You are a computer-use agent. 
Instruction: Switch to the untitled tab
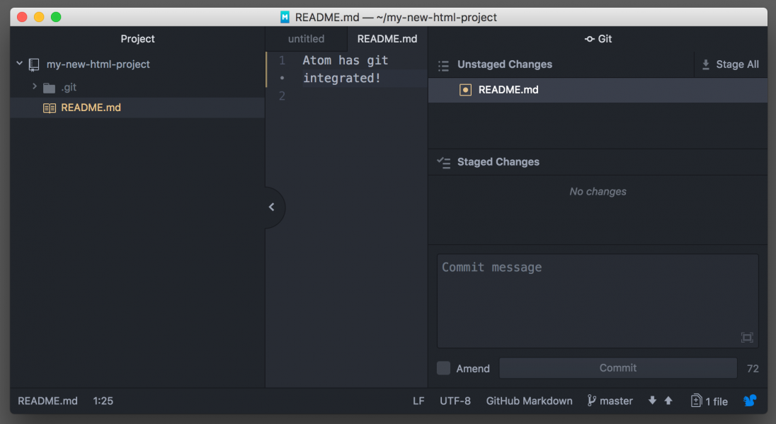point(306,39)
